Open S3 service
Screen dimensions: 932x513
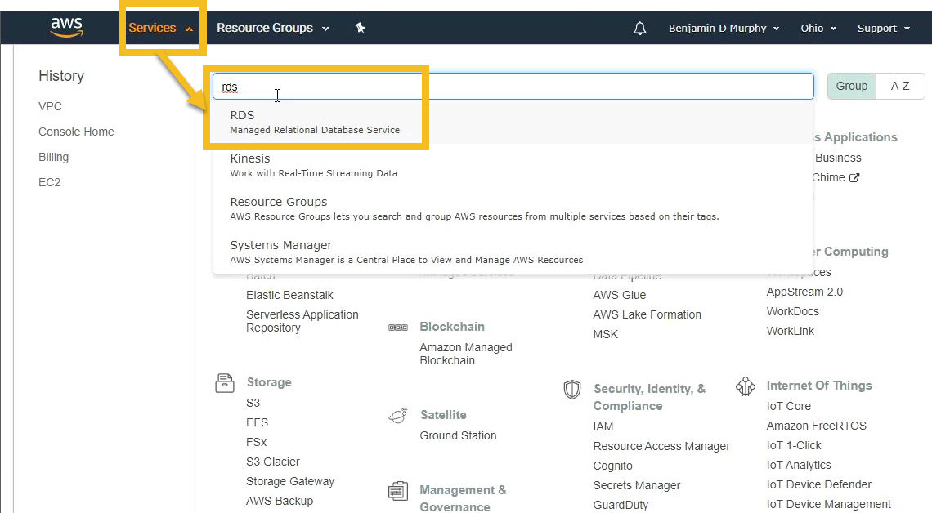[x=253, y=404]
